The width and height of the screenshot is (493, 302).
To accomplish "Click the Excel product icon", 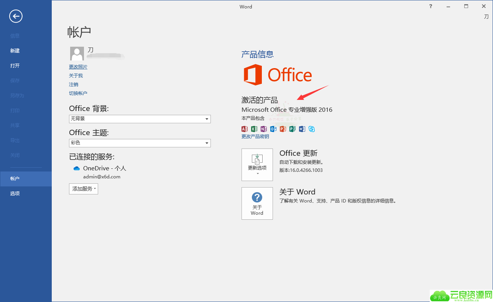I will pos(254,129).
